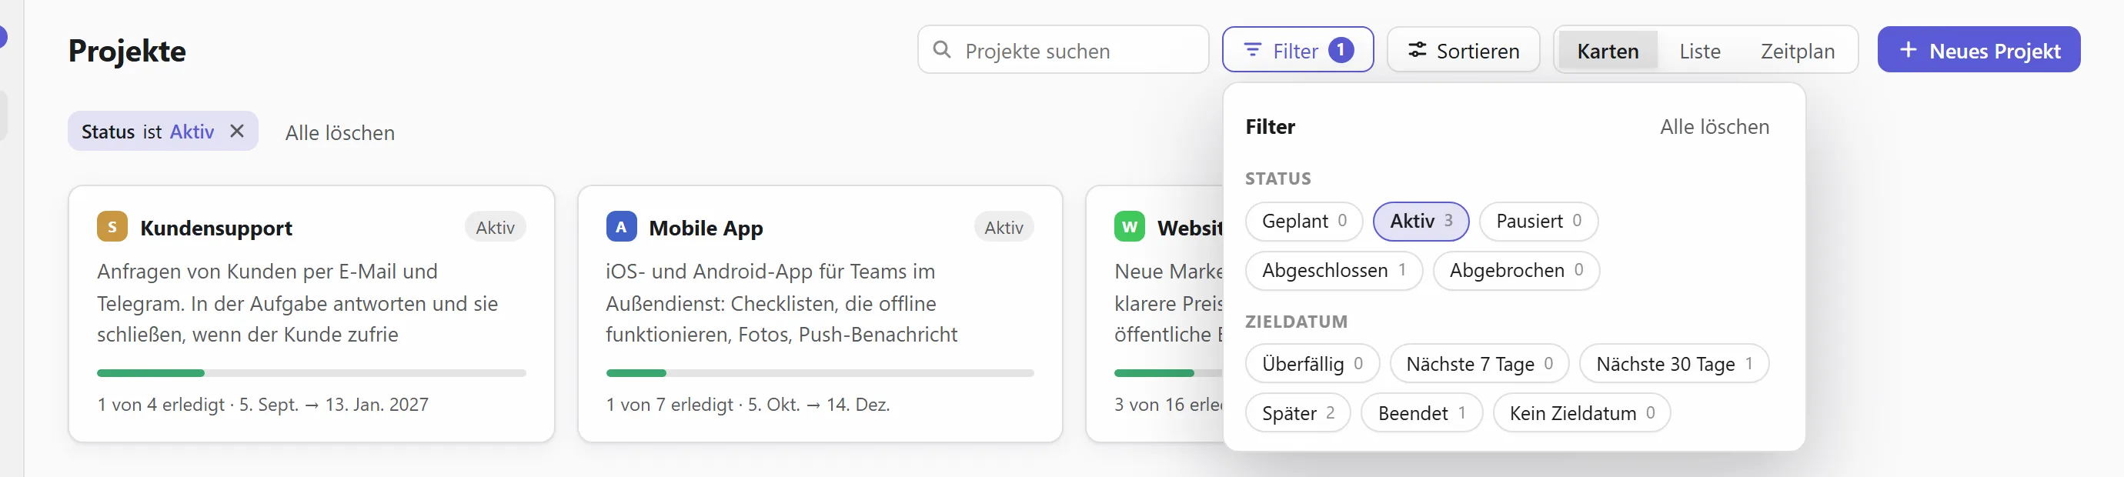Click the Filter panel heading
This screenshot has height=477, width=2124.
pos(1270,127)
